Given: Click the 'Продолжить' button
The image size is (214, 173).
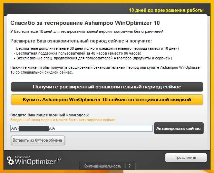Looking at the screenshot, I should tap(186, 157).
